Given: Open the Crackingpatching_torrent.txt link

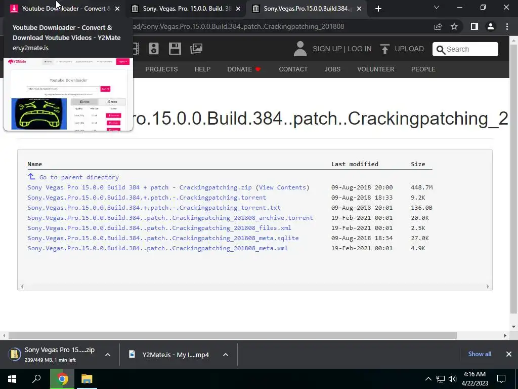Looking at the screenshot, I should [154, 208].
